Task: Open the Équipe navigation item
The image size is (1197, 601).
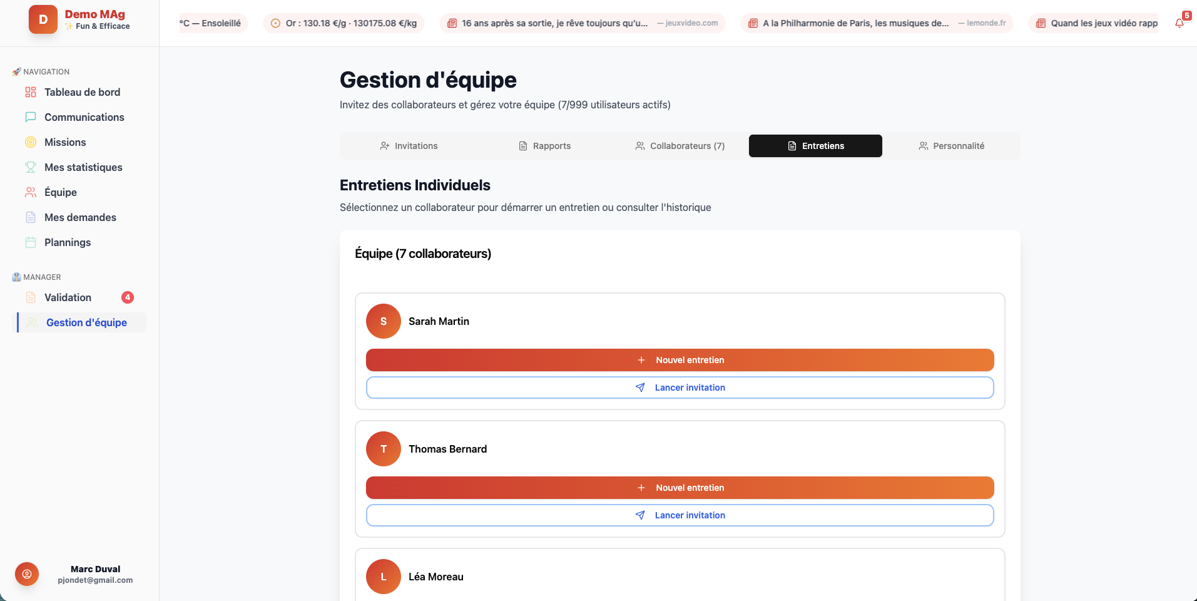Action: (x=61, y=192)
